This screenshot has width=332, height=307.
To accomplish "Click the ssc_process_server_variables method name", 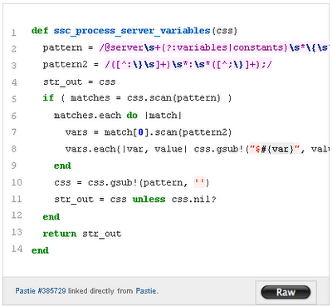I will (x=132, y=31).
